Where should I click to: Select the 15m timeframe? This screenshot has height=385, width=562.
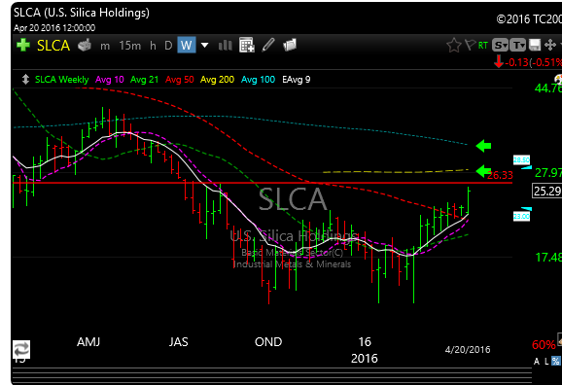129,46
